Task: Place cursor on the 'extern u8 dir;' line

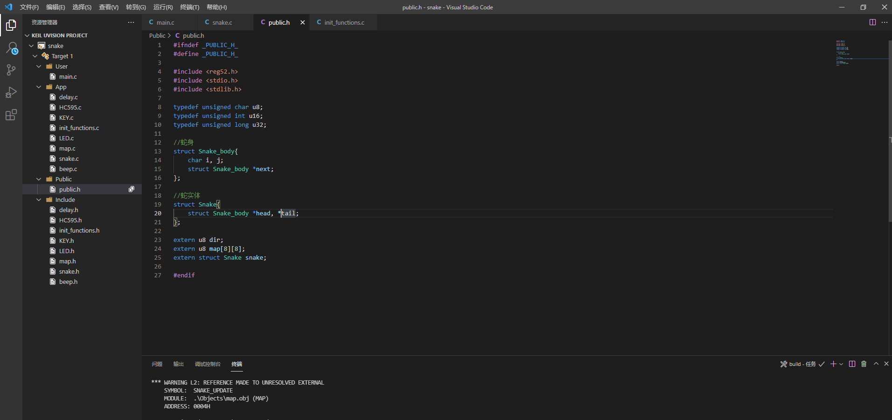Action: (198, 240)
